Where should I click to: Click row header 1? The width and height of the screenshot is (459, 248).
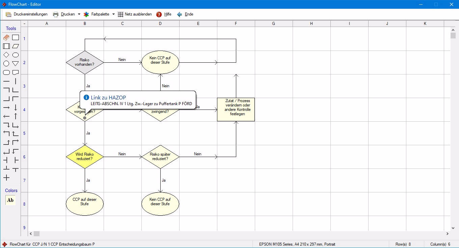(24, 39)
